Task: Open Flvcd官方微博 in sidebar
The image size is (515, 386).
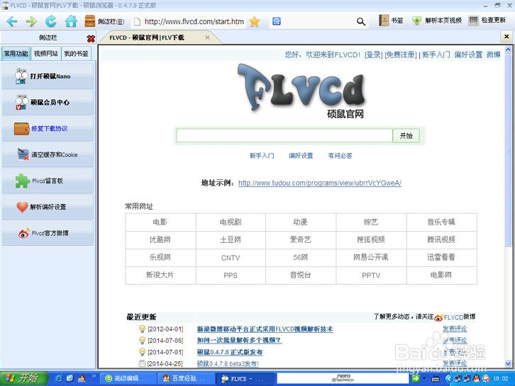Action: point(48,233)
